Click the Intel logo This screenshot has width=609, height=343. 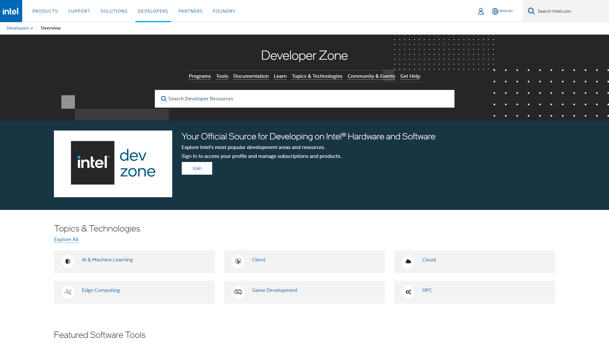(x=11, y=11)
